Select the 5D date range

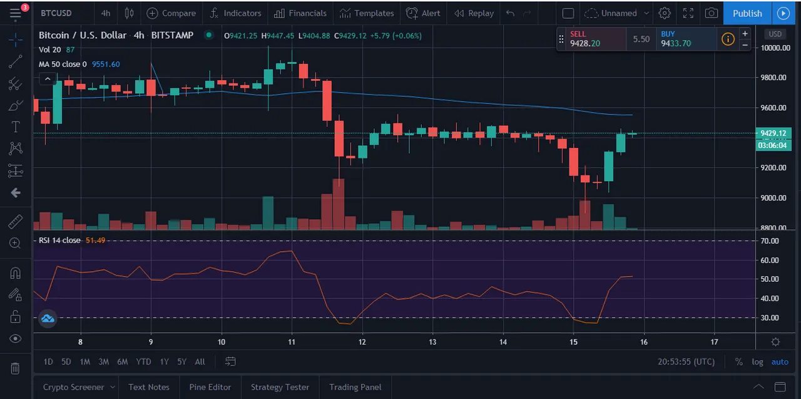pos(66,361)
